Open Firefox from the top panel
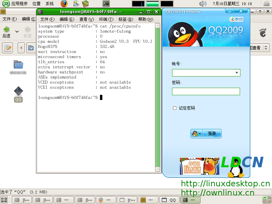Viewport: 272px width, 204px height. [x=64, y=4]
